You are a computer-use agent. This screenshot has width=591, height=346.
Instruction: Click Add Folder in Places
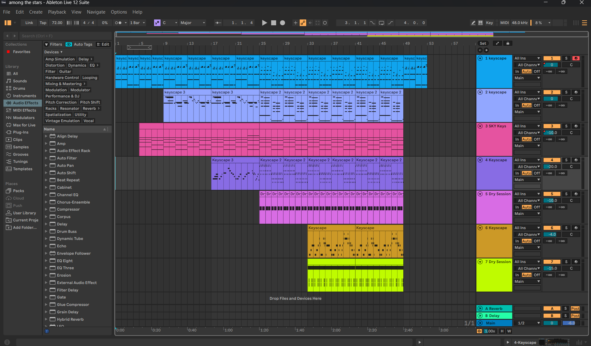25,228
